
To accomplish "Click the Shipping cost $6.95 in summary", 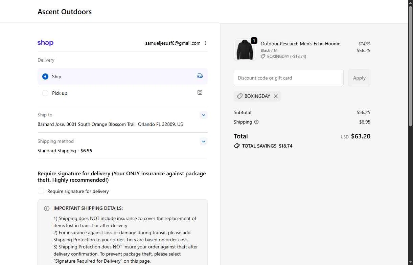I will [365, 122].
